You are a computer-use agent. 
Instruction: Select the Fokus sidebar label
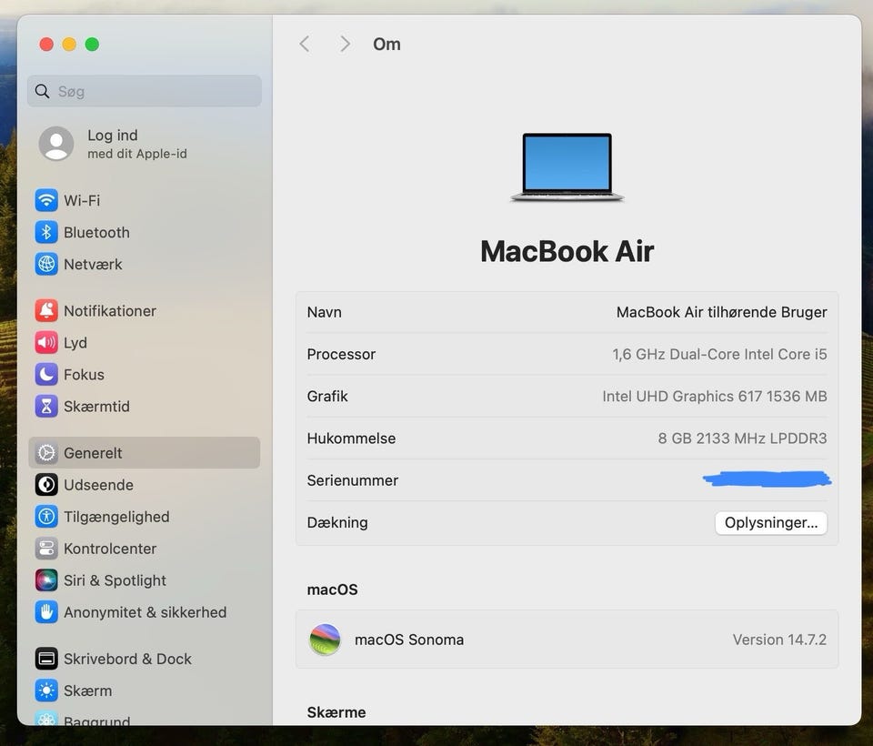(84, 375)
